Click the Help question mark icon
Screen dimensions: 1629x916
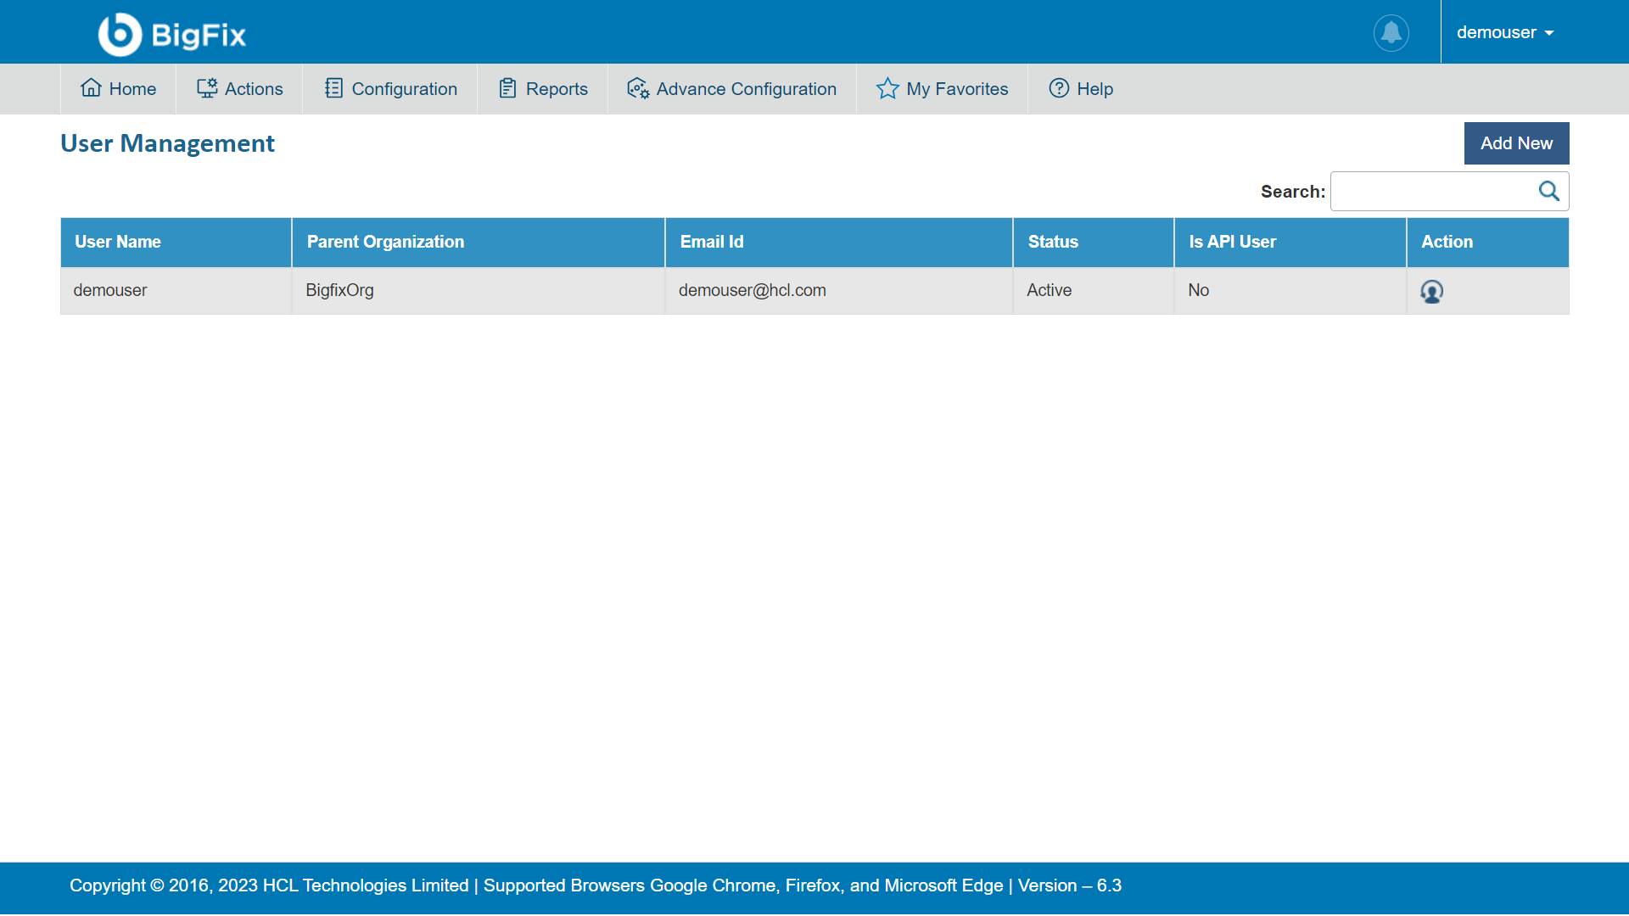1058,88
